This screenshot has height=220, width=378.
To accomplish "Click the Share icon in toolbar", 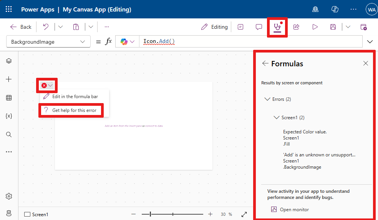I will click(296, 27).
